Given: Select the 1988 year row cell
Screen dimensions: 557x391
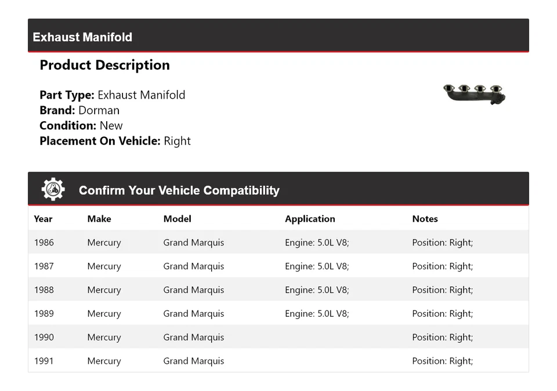Looking at the screenshot, I should (44, 290).
